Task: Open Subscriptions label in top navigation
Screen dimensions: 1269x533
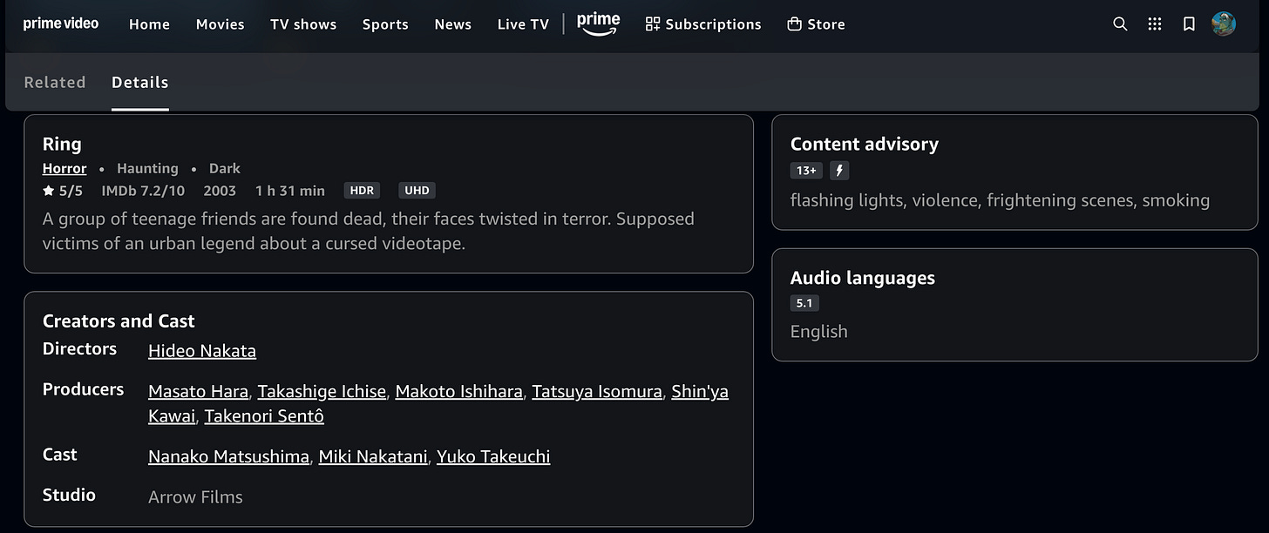Action: click(713, 24)
